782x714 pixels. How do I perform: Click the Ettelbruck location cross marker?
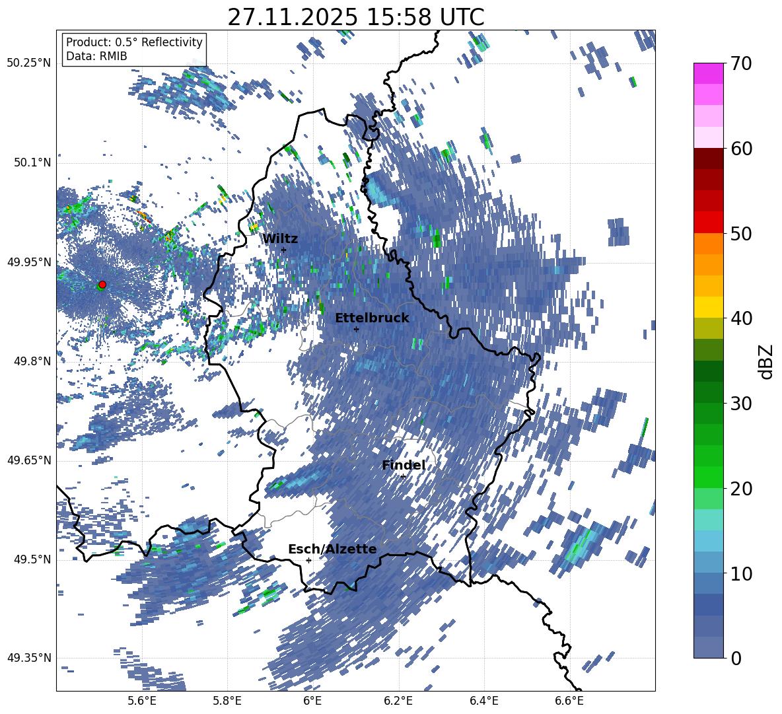pos(356,329)
